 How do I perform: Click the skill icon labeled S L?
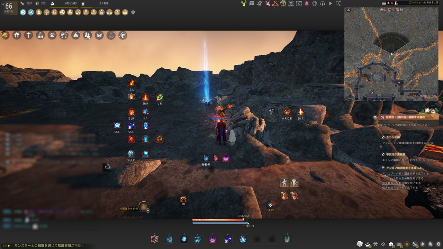click(x=132, y=83)
